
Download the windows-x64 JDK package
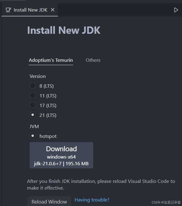tap(61, 155)
